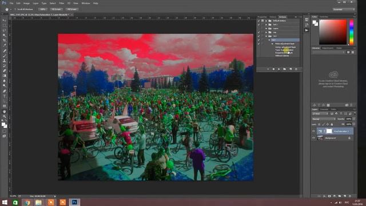The height and width of the screenshot is (206, 366).
Task: Select the Pen tool
Action: (4, 91)
